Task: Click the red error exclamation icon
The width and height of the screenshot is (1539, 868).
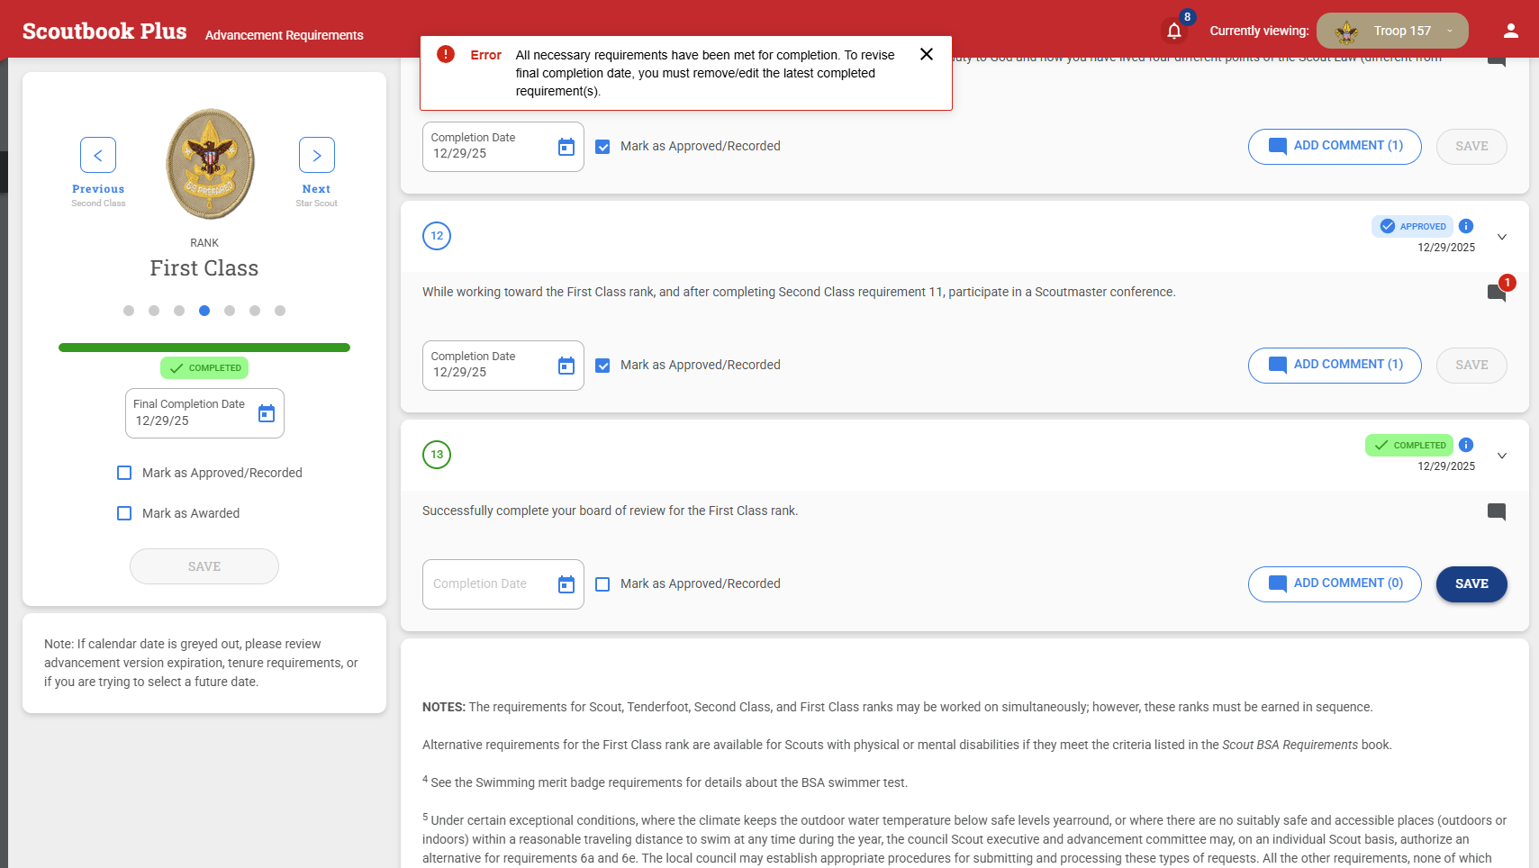Action: [446, 54]
